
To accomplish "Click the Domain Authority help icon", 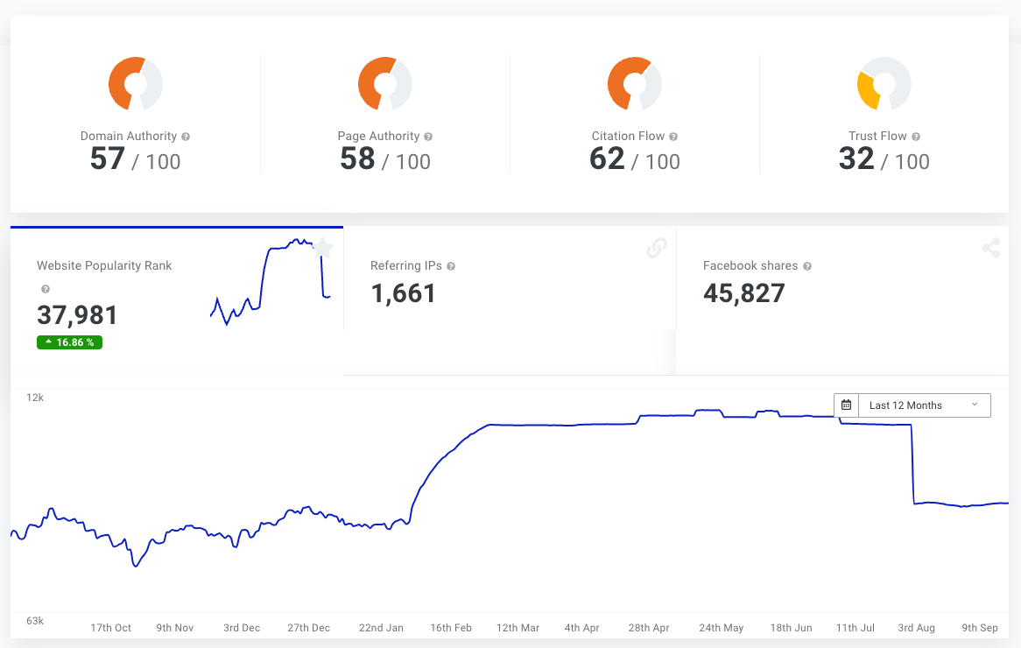I will tap(186, 137).
